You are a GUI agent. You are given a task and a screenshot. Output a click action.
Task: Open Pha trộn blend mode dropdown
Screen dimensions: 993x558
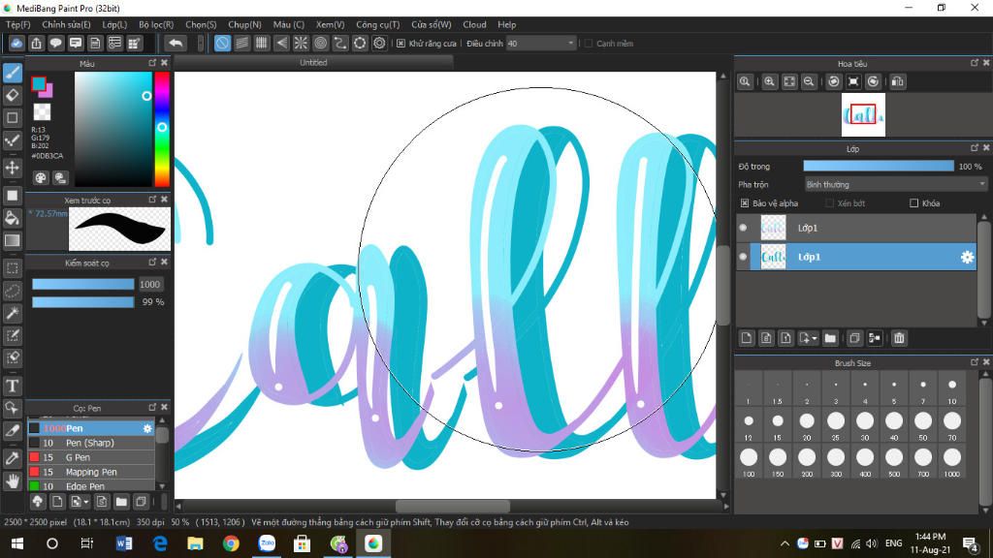pos(895,185)
